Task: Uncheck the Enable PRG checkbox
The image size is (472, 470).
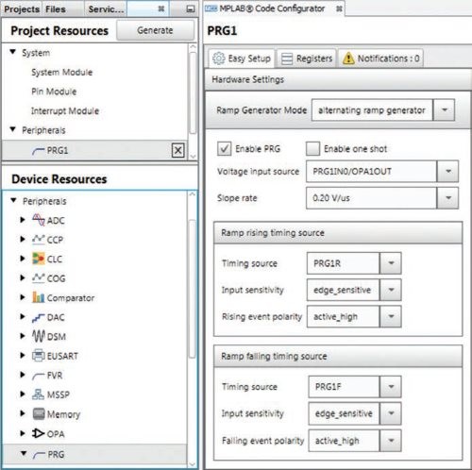Action: point(224,148)
